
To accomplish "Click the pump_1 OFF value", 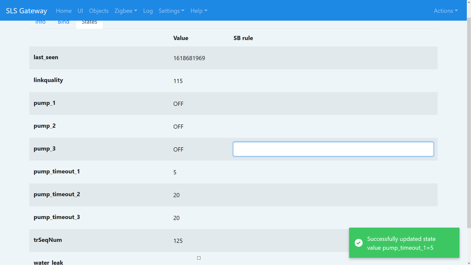I will [x=178, y=104].
